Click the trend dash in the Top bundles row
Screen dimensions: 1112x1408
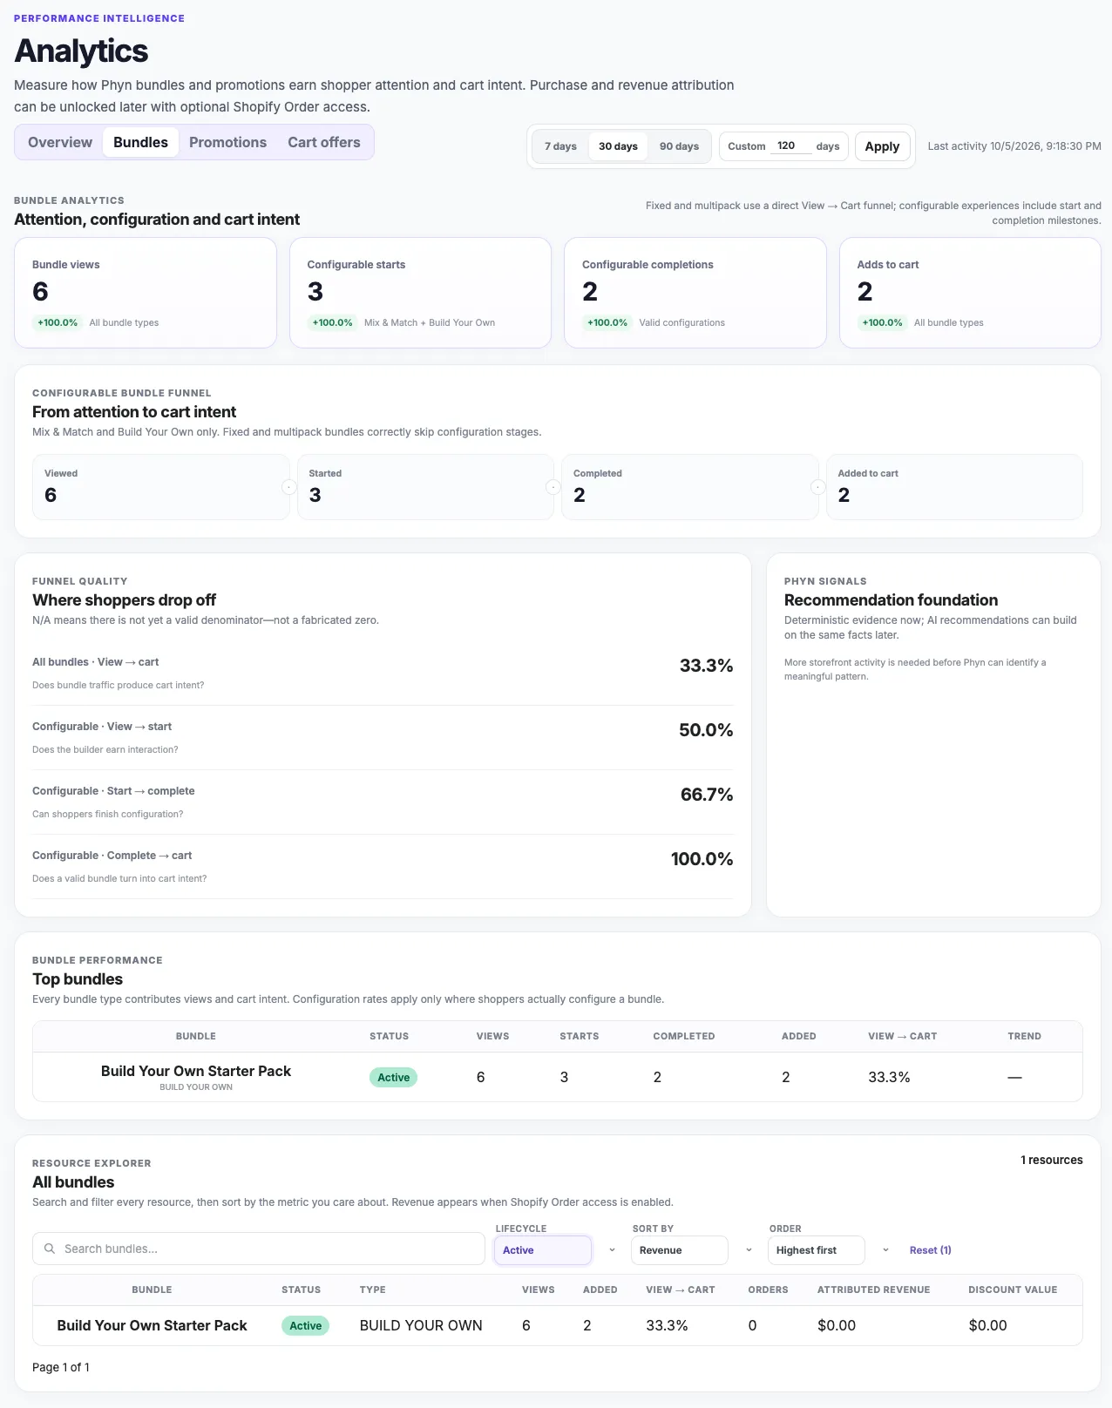[1014, 1078]
